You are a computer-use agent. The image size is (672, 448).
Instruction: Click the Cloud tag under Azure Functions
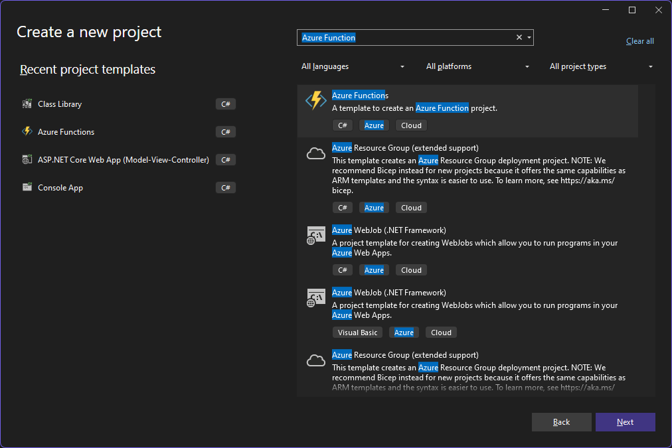point(411,125)
